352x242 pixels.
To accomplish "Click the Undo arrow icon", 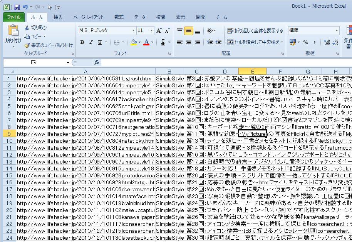I will point(25,7).
